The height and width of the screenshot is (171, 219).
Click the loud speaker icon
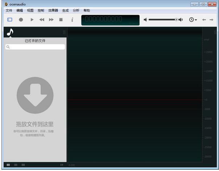pyautogui.click(x=181, y=20)
